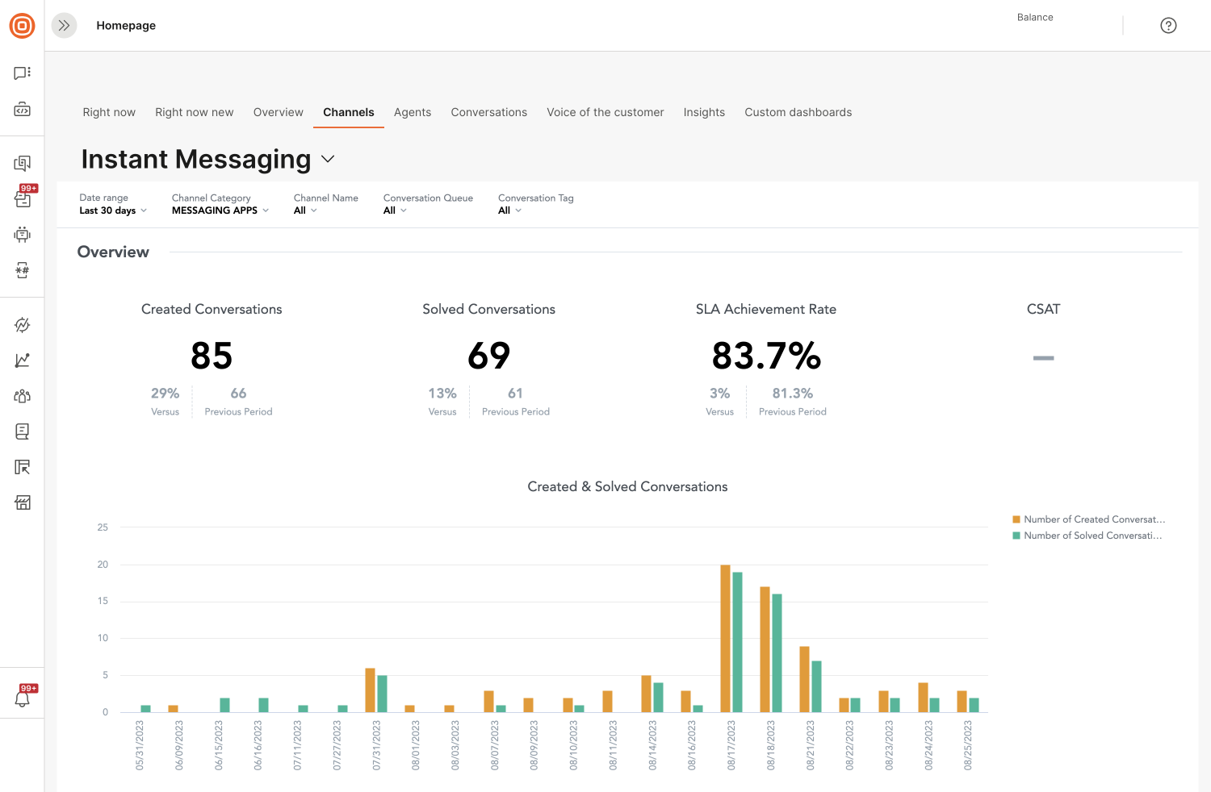Image resolution: width=1211 pixels, height=792 pixels.
Task: Toggle the Number of Created Conversations legend entry
Action: 1088,519
